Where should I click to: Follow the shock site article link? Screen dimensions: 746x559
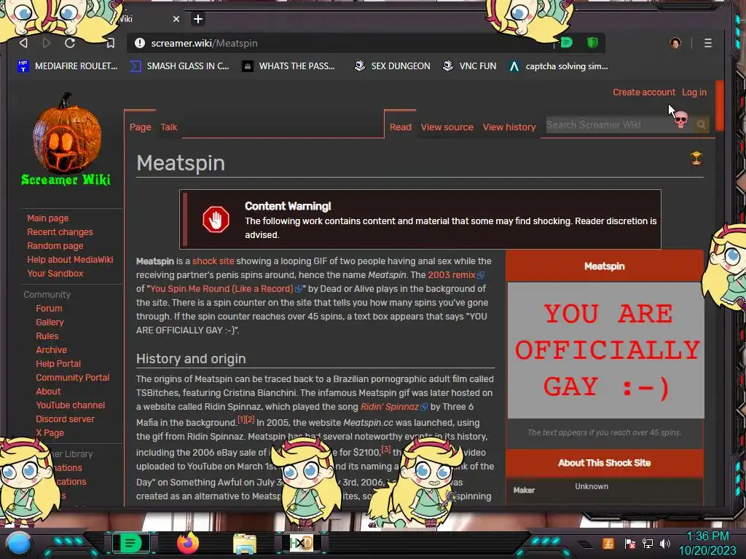[x=213, y=261]
